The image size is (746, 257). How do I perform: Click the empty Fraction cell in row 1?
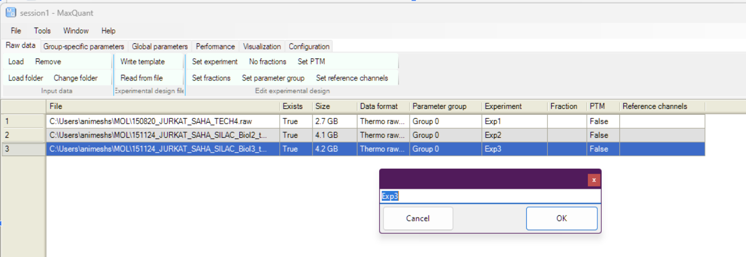(567, 121)
